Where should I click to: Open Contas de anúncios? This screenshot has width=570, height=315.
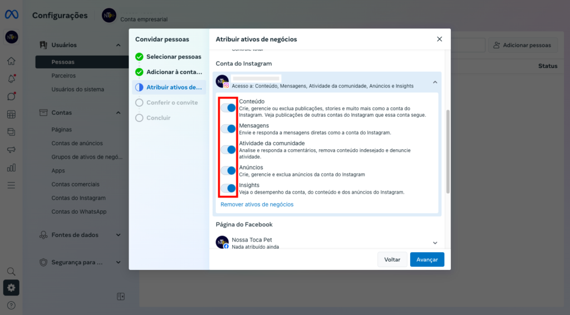77,143
